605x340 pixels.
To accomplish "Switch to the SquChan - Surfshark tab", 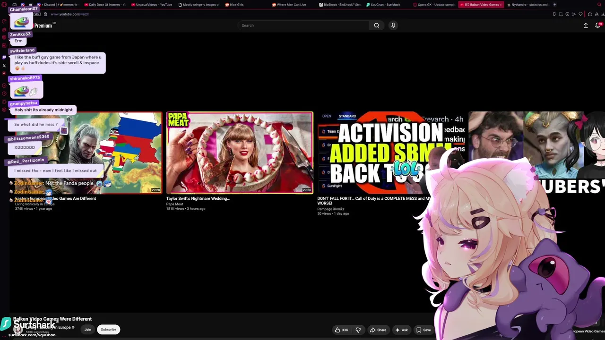I will [386, 5].
